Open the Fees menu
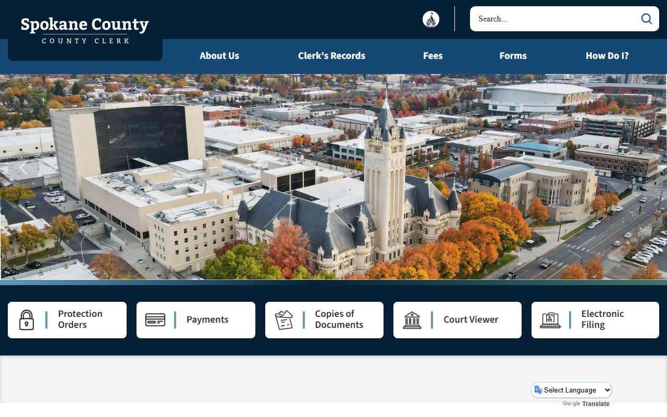 pos(433,56)
